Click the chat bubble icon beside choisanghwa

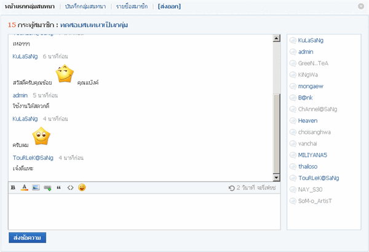[293, 132]
